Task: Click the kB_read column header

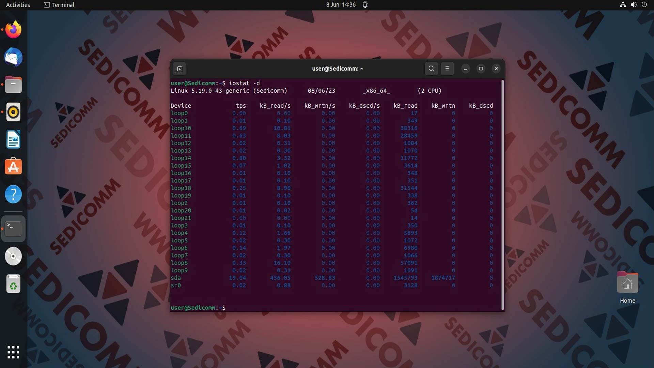Action: (405, 106)
